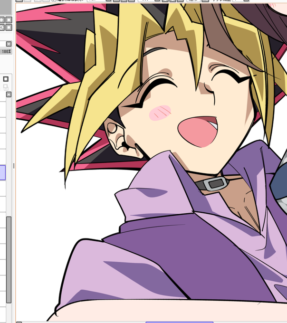Image resolution: width=287 pixels, height=323 pixels.
Task: Click the canvas horizontal scrollbar thumb at bottom
Action: point(179,322)
